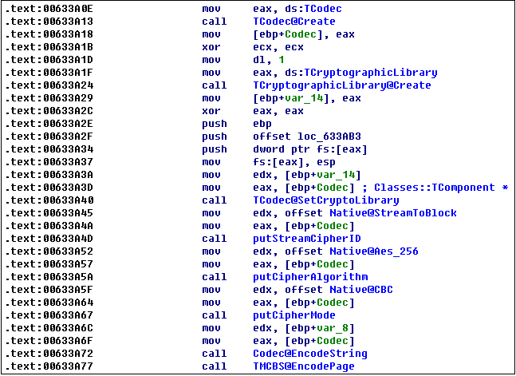
Task: Select 'edx, [ebp+var_14]' operand
Action: [x=307, y=175]
